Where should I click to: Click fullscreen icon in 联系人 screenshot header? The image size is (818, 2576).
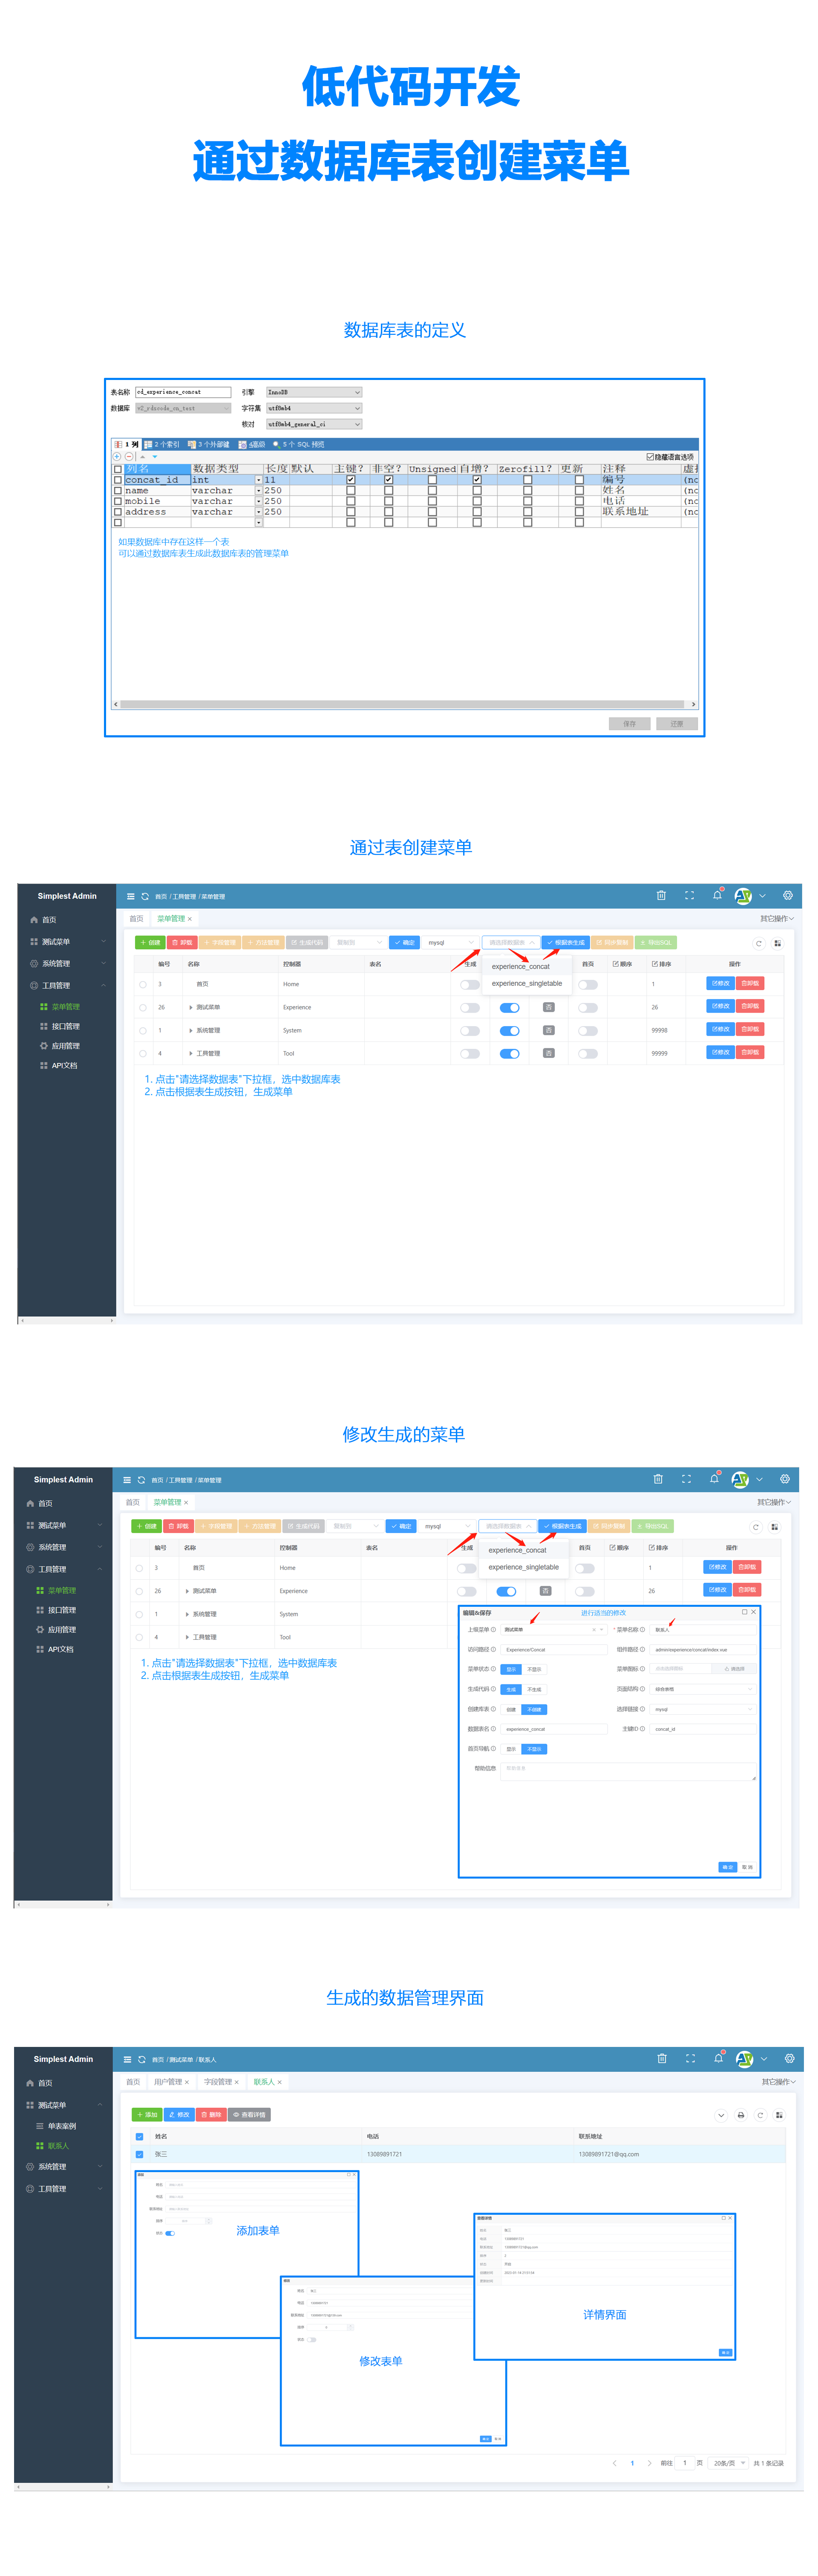click(690, 2058)
